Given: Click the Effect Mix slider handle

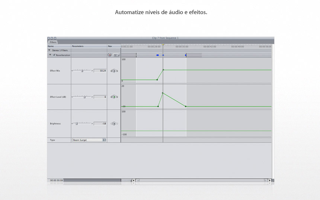Looking at the screenshot, I should click(82, 71).
